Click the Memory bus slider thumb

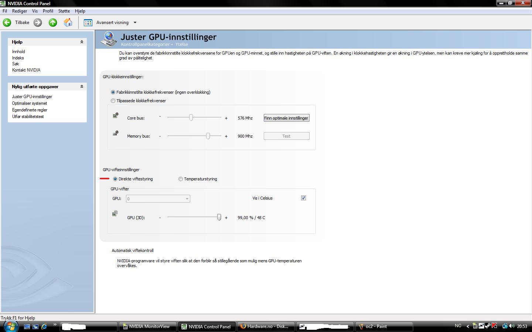point(208,136)
